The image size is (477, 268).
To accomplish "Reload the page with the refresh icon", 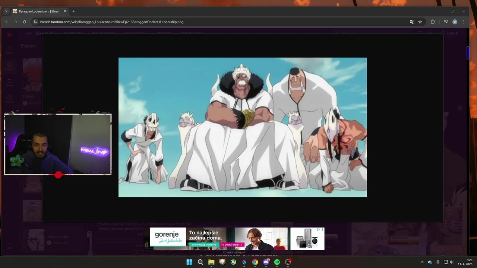I will [25, 22].
